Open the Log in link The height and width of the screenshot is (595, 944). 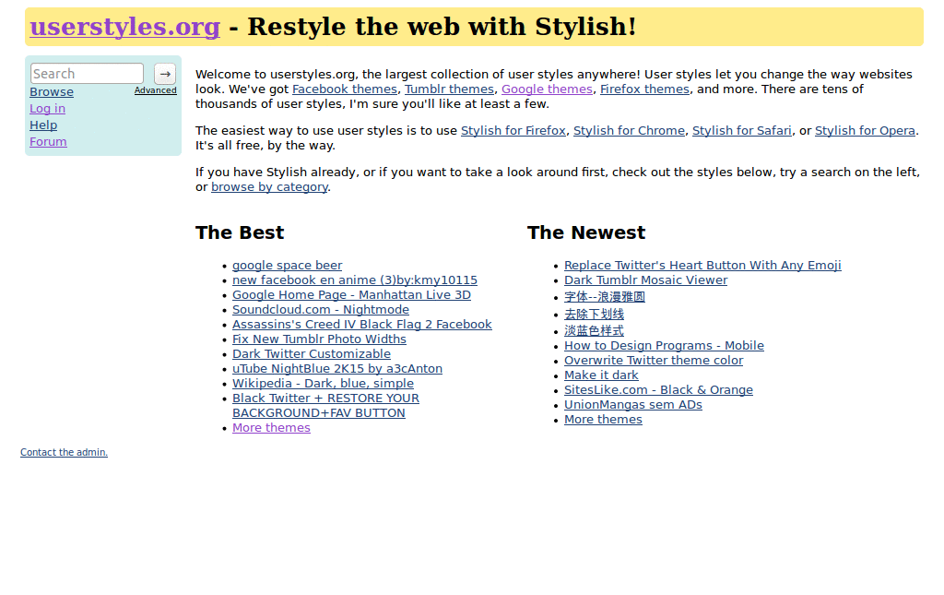[x=48, y=109]
